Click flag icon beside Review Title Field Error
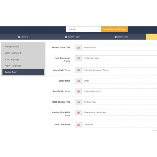 pos(78,113)
